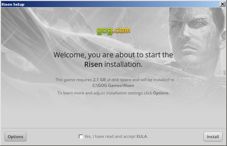The width and height of the screenshot is (227, 146).
Task: Tick the accept EULA checkbox
Action: [81, 136]
